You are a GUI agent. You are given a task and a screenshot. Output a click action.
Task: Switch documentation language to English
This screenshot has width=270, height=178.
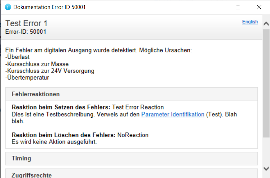coord(250,22)
